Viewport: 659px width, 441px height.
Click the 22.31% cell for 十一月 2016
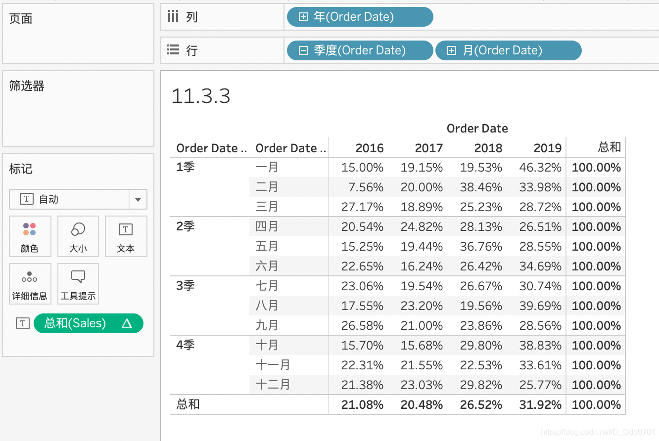(362, 365)
